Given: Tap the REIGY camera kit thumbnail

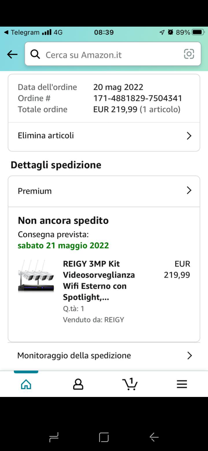Looking at the screenshot, I should click(x=36, y=276).
